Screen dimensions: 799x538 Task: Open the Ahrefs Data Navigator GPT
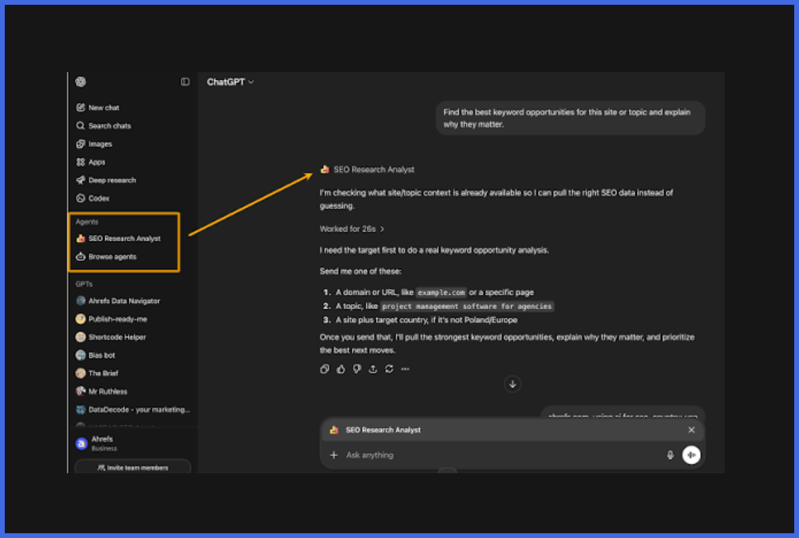pos(117,301)
